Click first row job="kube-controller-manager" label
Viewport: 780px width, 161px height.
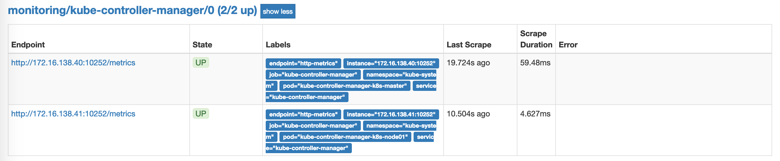tap(313, 75)
